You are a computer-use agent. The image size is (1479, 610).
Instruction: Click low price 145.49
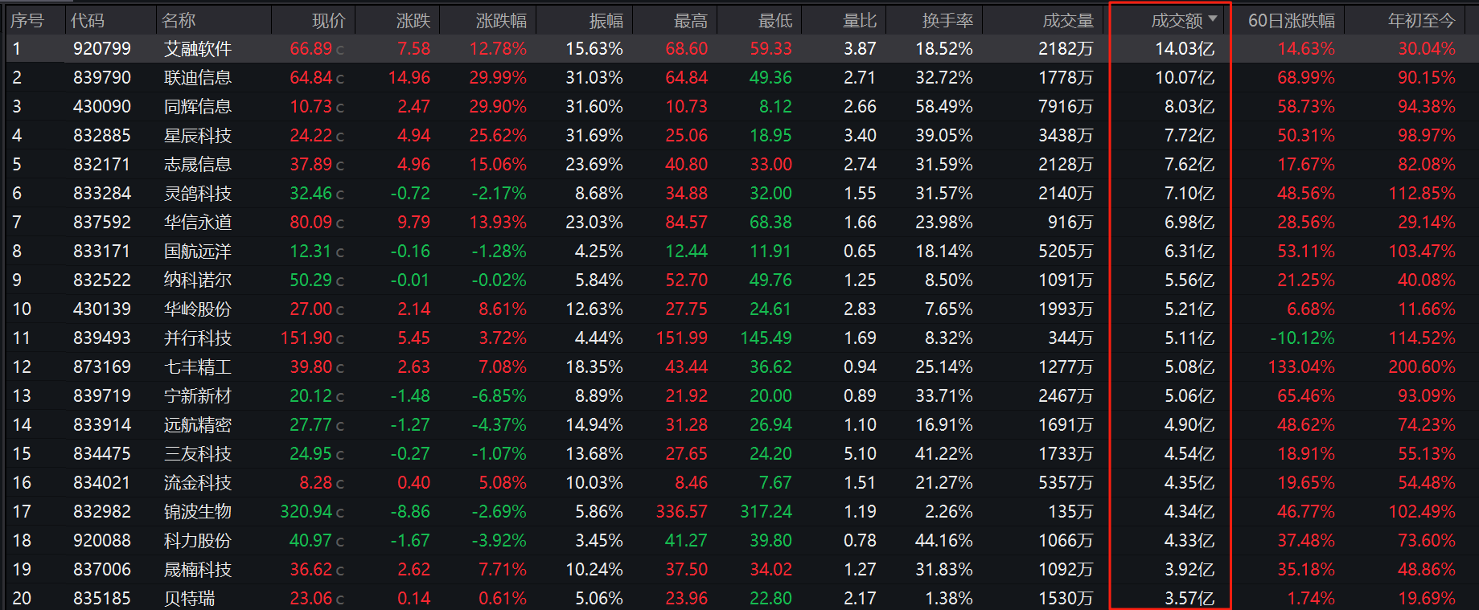[766, 338]
